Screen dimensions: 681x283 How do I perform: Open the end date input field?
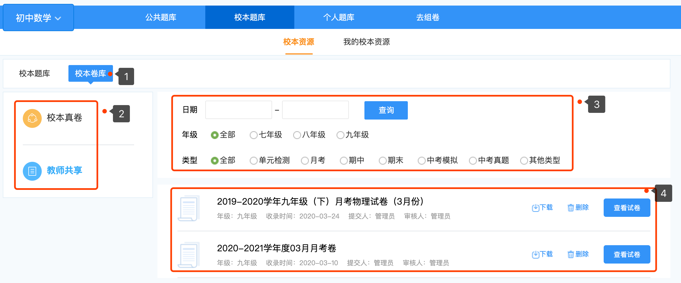pos(315,110)
